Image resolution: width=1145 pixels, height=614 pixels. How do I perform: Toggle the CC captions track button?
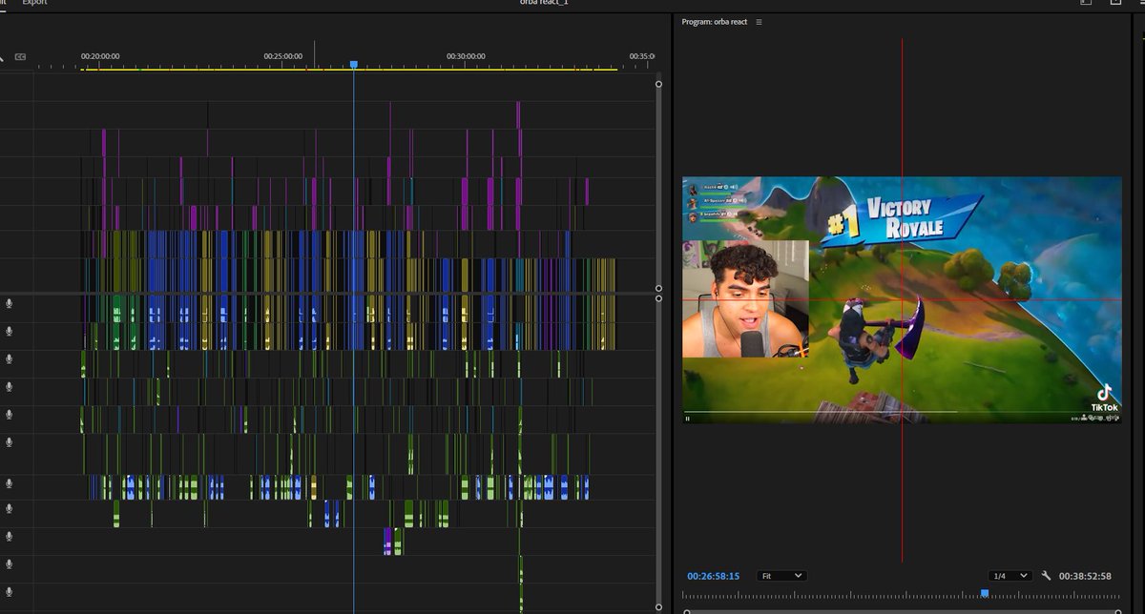(x=20, y=57)
